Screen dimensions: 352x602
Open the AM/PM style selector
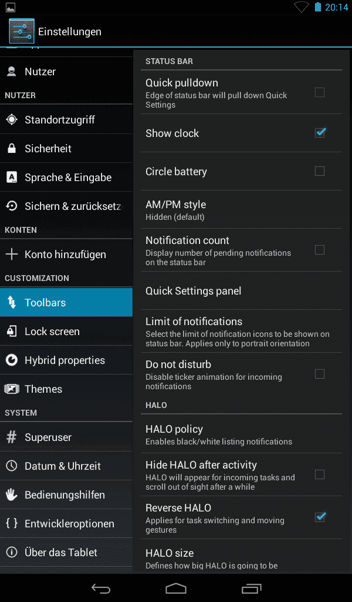point(241,210)
